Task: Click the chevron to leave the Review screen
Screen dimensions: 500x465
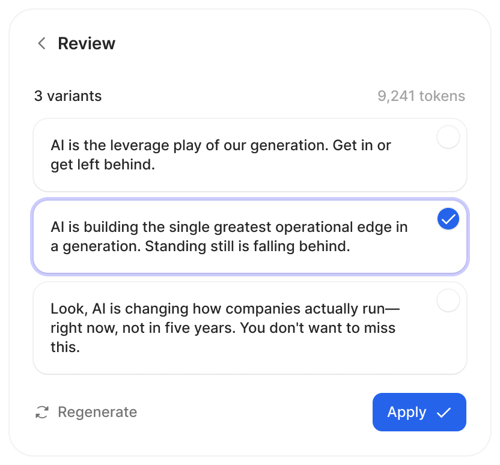Action: (41, 43)
